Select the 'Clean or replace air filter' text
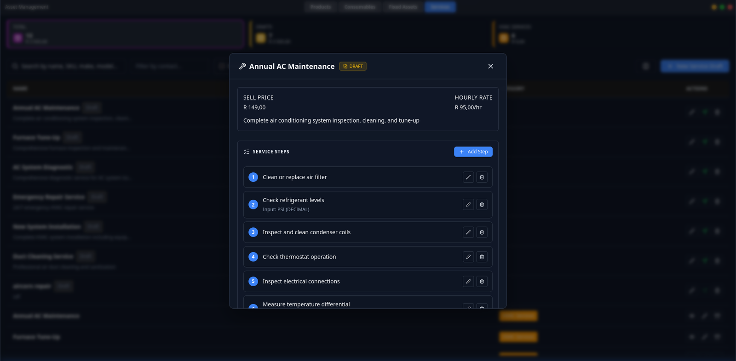 [295, 177]
